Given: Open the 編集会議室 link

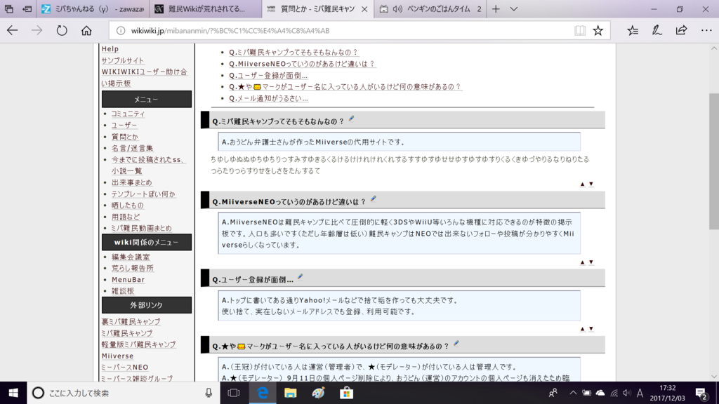Looking at the screenshot, I should [x=131, y=257].
